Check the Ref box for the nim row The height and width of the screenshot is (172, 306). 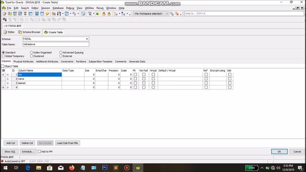206,75
